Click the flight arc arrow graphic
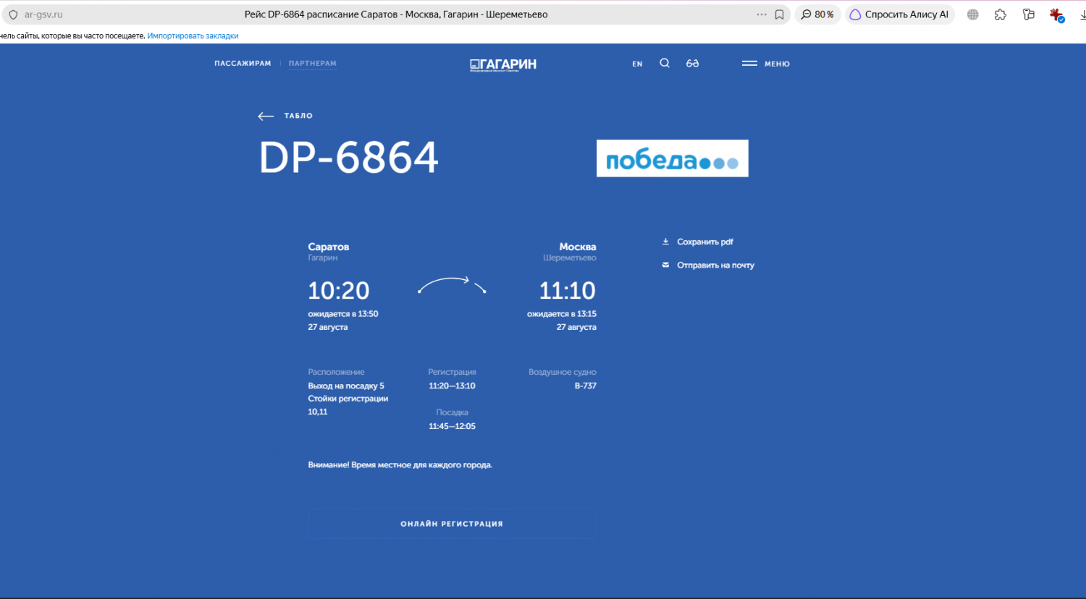This screenshot has height=599, width=1086. pyautogui.click(x=452, y=285)
